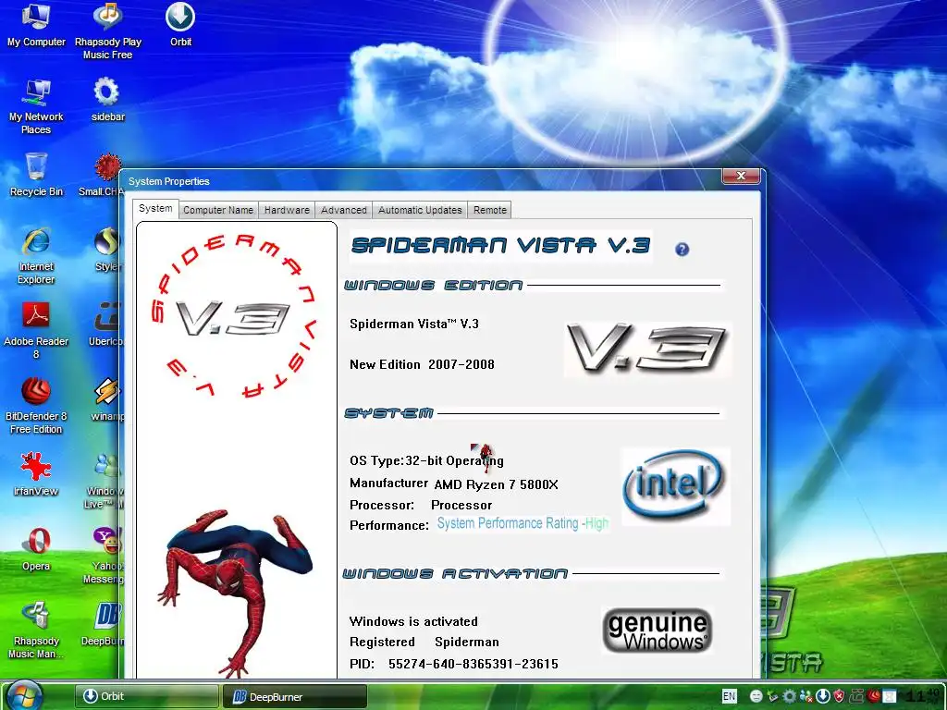Select the sidebar gear desktop icon

(107, 100)
